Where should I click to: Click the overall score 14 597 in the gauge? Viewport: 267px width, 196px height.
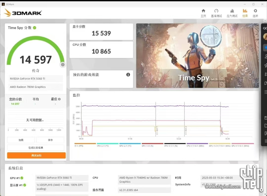pos(36,60)
